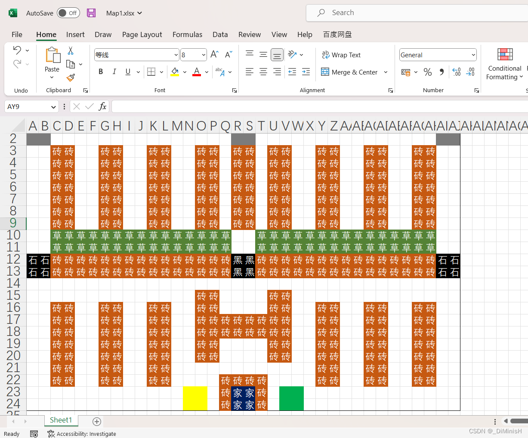Switch to the Data tab
The width and height of the screenshot is (528, 438).
coord(220,34)
